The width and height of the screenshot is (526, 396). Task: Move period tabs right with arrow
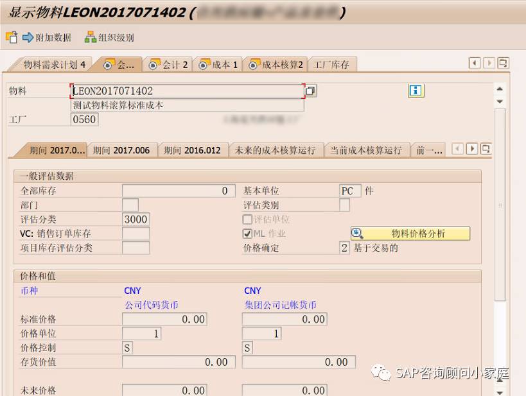472,148
